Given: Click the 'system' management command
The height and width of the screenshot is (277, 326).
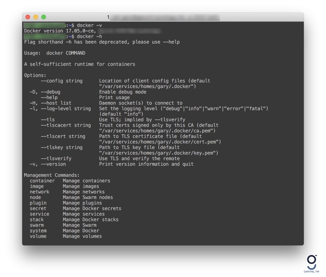Looking at the screenshot, I should pos(38,230).
